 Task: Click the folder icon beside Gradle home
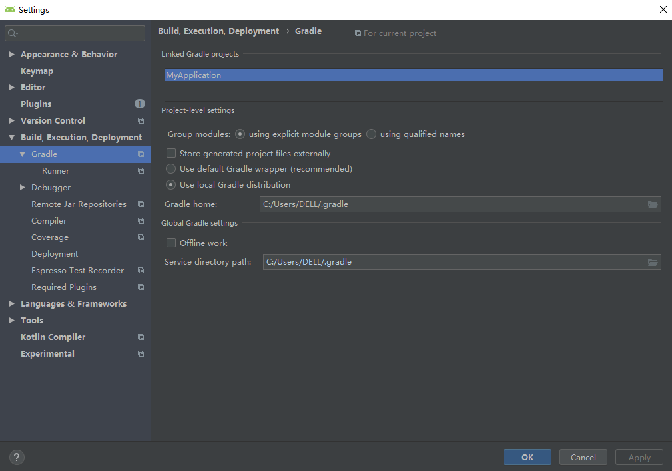[x=653, y=204]
